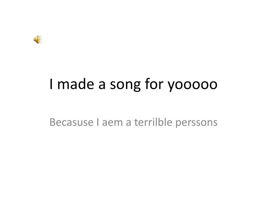This screenshot has width=267, height=200.
Task: Select the word "made" in the title
Action: (x=76, y=84)
